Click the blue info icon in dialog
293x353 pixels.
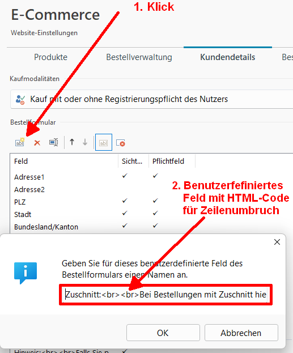click(x=26, y=273)
